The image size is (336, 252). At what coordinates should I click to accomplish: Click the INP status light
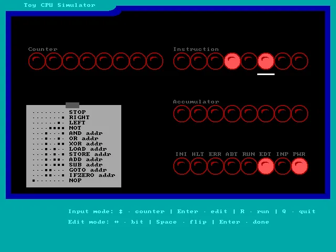282,166
